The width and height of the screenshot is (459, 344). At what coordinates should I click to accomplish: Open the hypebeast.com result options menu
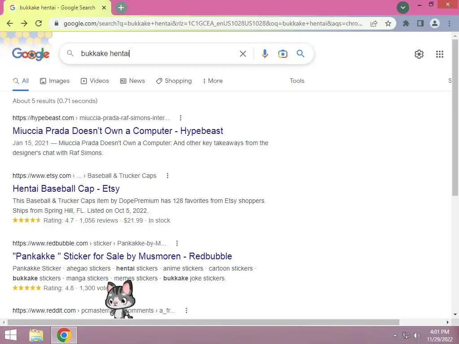pos(181,118)
